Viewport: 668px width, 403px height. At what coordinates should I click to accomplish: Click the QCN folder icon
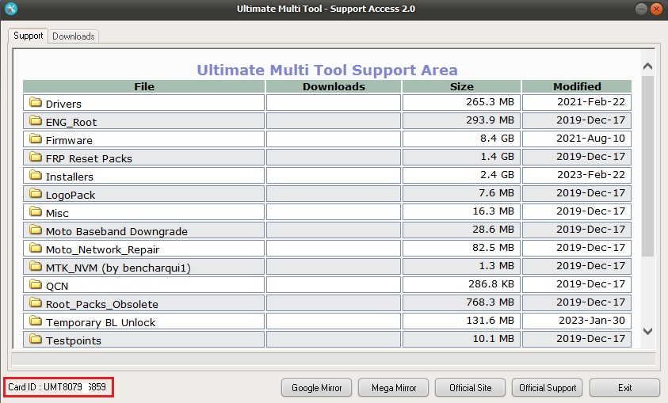35,285
